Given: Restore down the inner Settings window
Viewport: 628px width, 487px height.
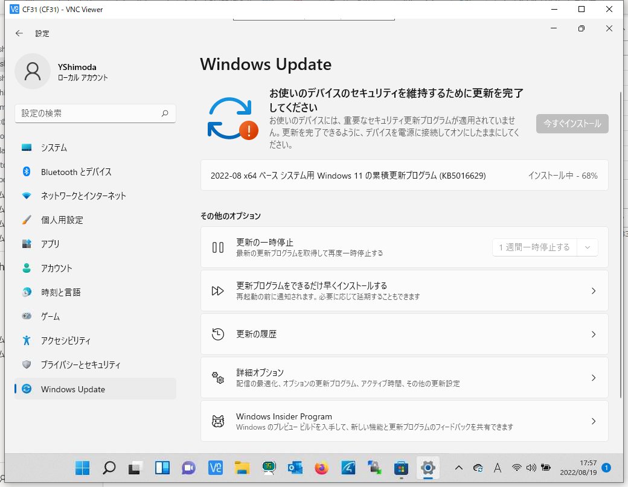Looking at the screenshot, I should point(582,28).
